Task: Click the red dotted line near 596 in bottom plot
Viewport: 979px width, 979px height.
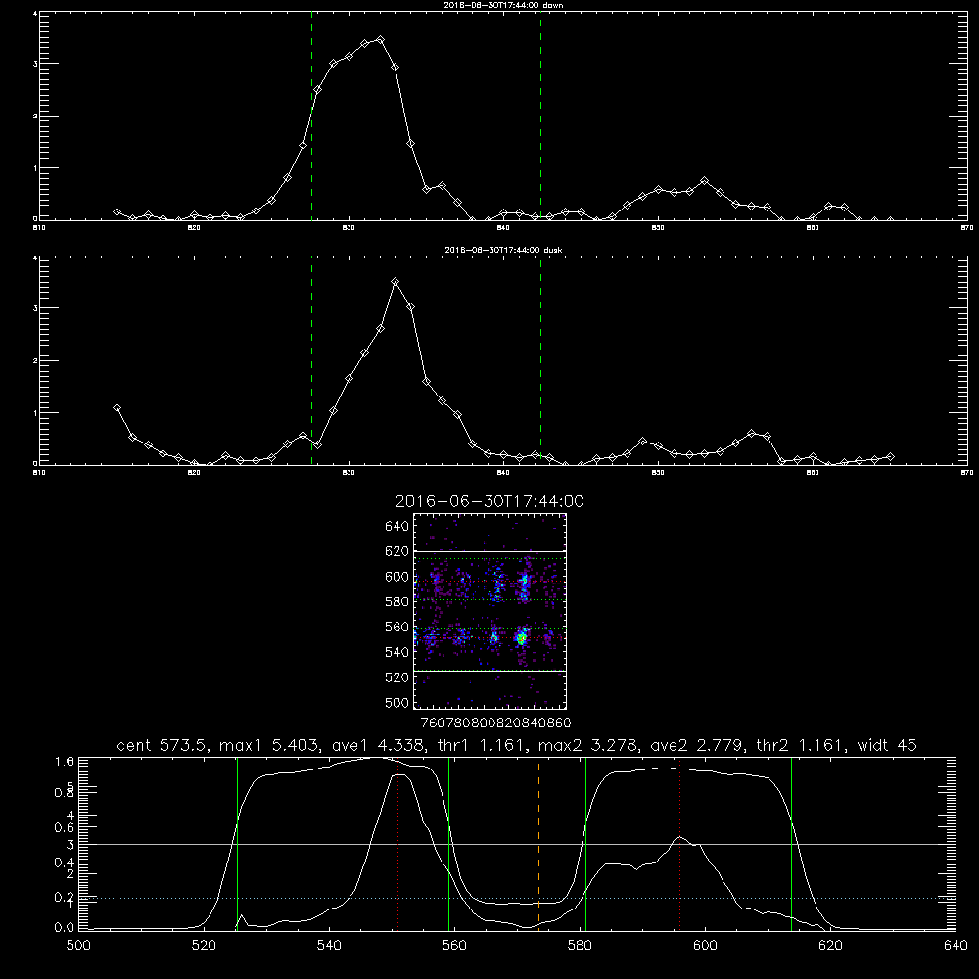Action: click(x=680, y=844)
